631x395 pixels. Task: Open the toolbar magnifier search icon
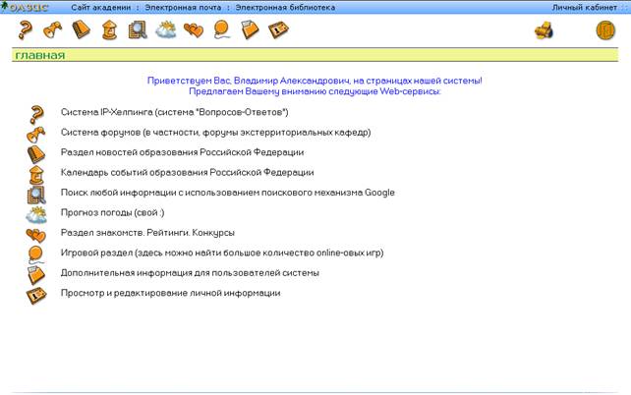137,30
